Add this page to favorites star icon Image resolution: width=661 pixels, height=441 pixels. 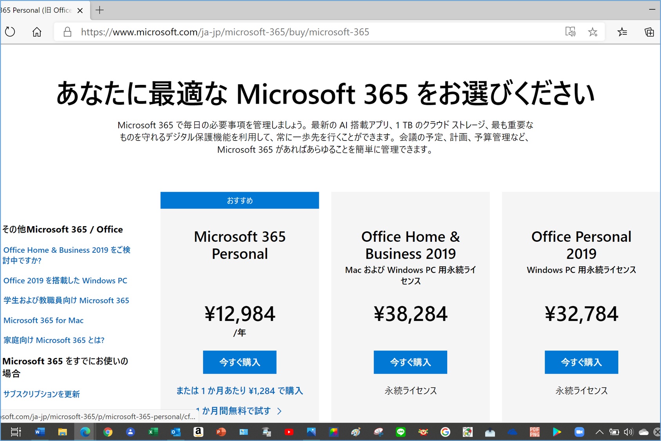tap(593, 32)
